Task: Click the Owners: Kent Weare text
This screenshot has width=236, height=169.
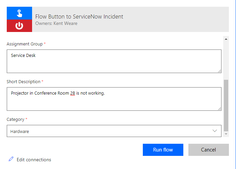Action: (56, 24)
